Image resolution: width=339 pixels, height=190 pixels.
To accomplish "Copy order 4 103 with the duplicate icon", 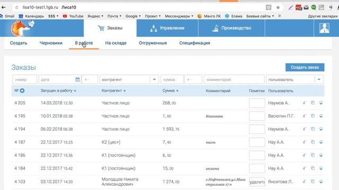I will point(313,182).
